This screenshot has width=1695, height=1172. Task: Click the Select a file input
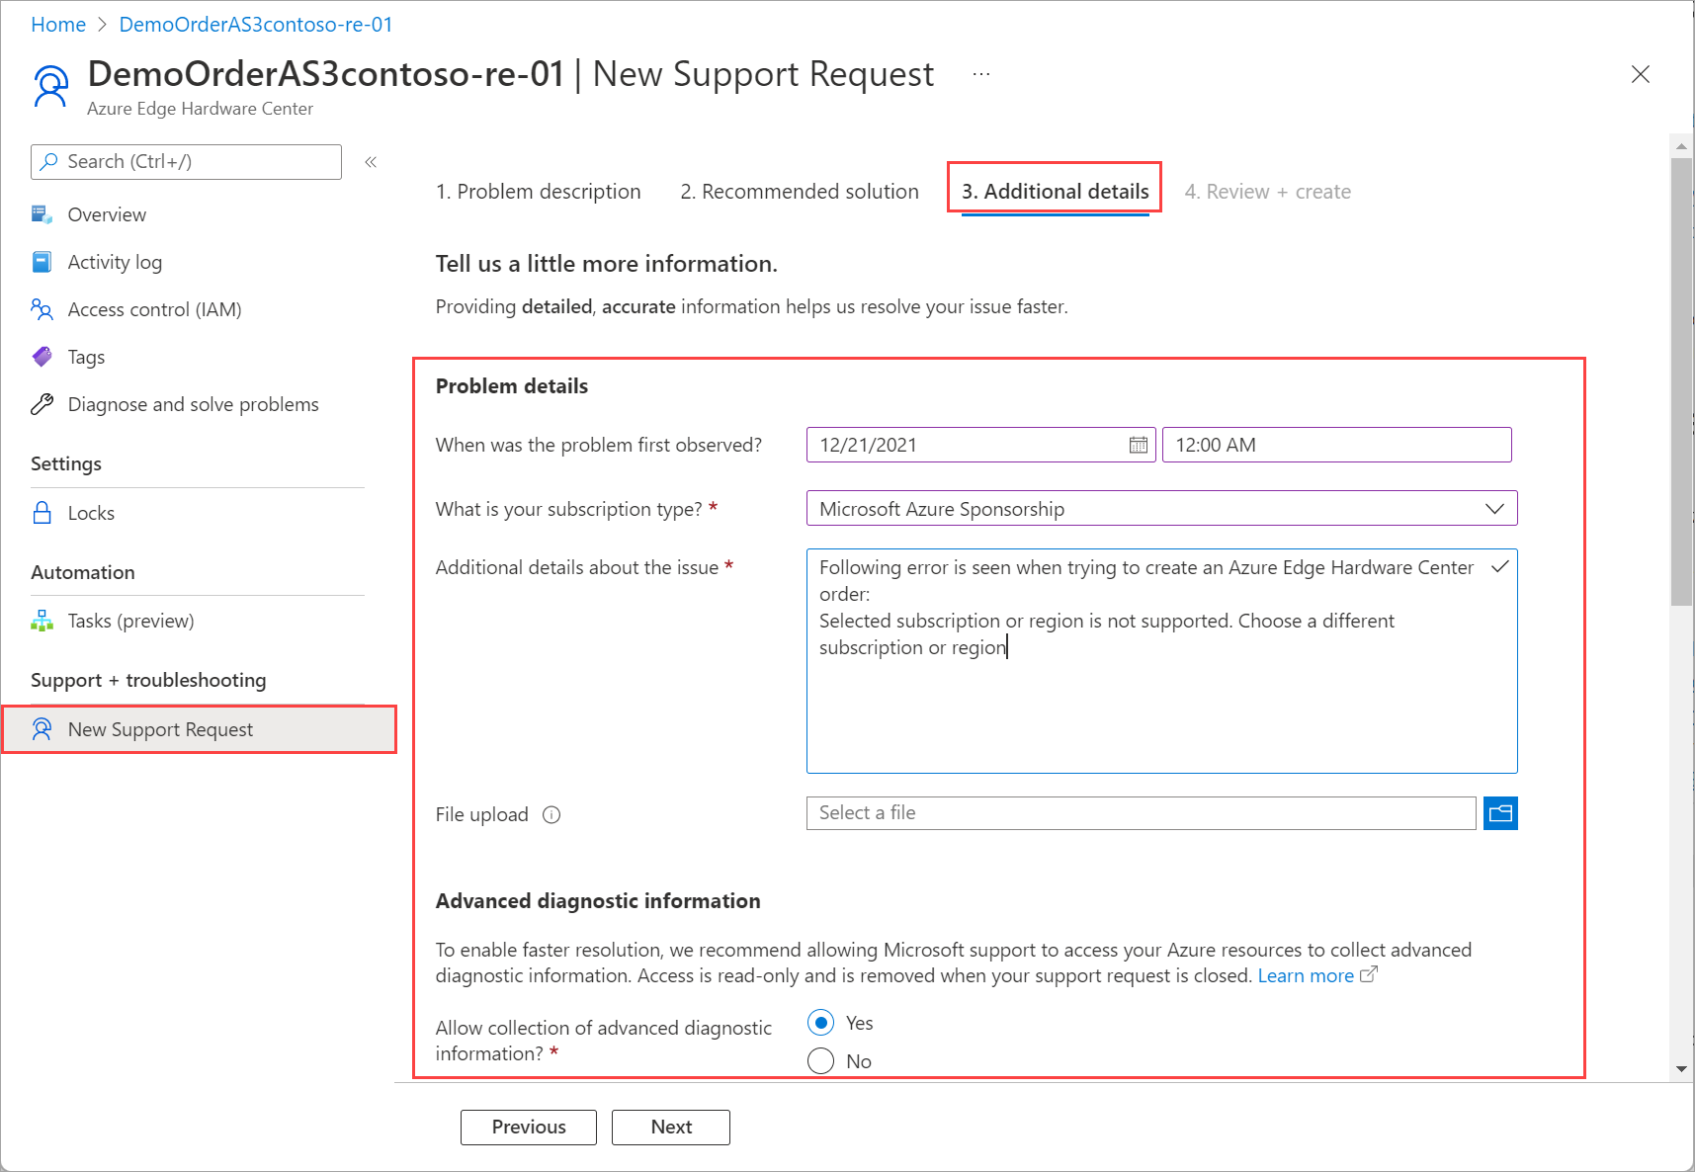1142,813
